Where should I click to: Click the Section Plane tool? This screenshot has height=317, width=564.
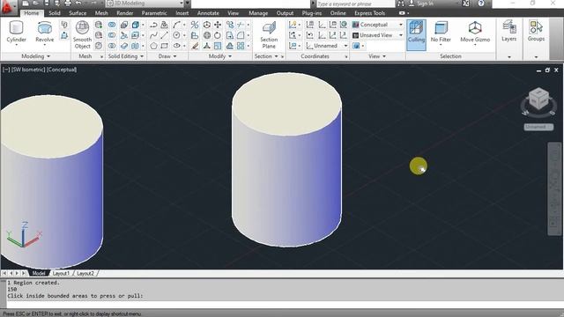pos(269,35)
